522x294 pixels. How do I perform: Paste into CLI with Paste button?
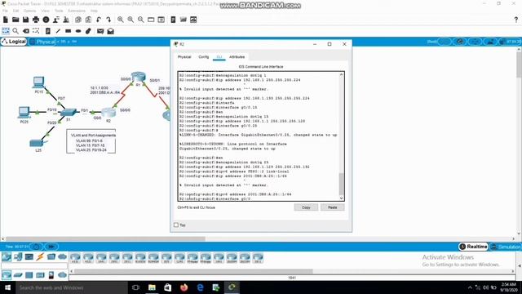coord(332,207)
